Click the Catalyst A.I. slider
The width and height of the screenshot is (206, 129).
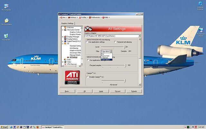pyautogui.click(x=114, y=81)
